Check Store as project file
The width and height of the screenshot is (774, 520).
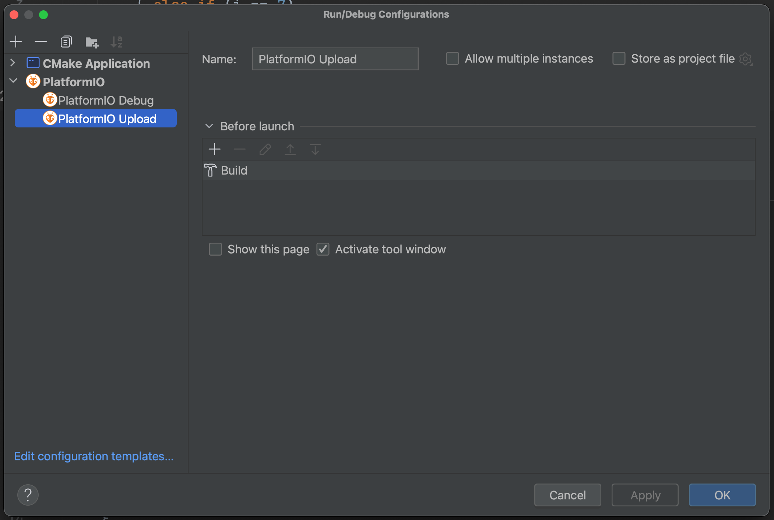point(619,59)
